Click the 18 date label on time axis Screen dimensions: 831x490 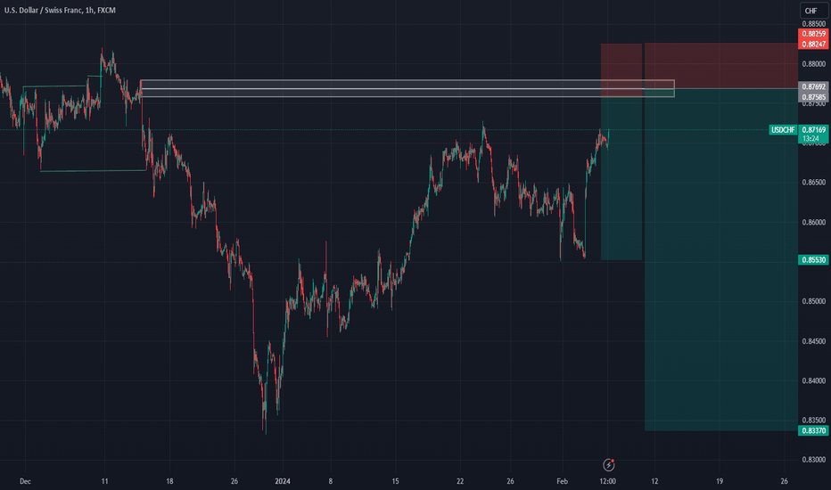click(169, 481)
